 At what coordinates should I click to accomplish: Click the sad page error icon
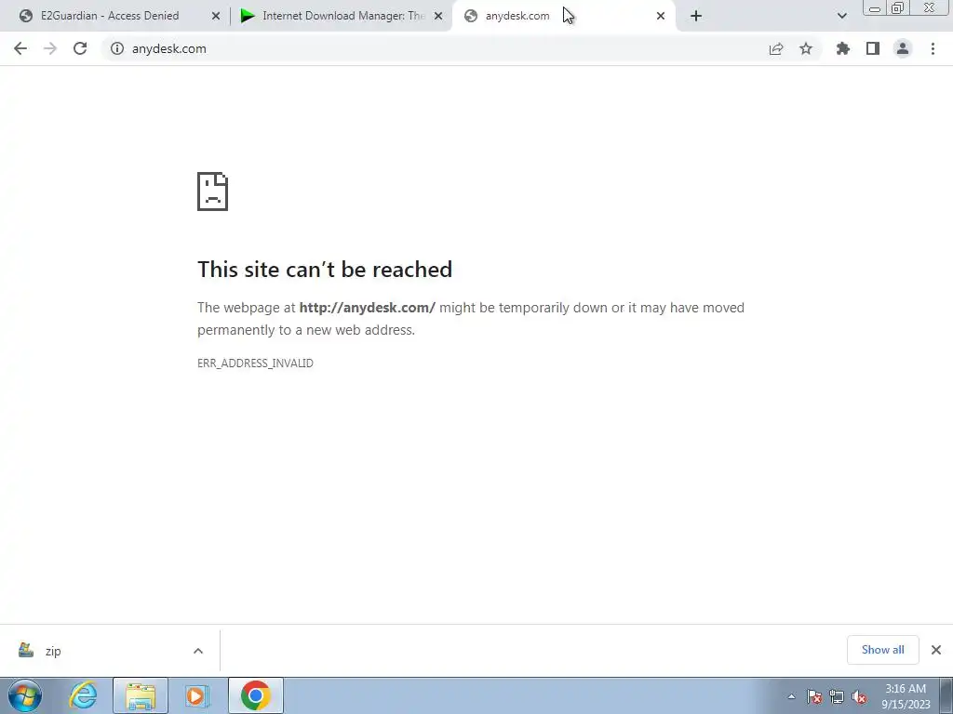tap(213, 192)
